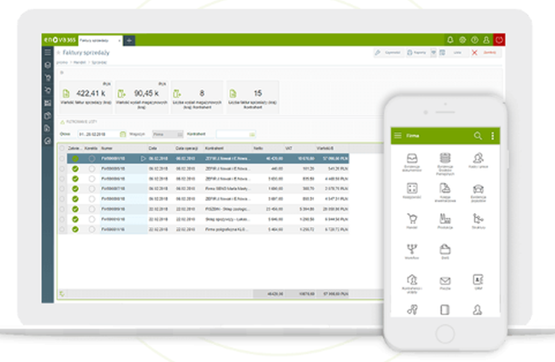Select row circle for Firma poligraficzna invoice

[x=62, y=229]
